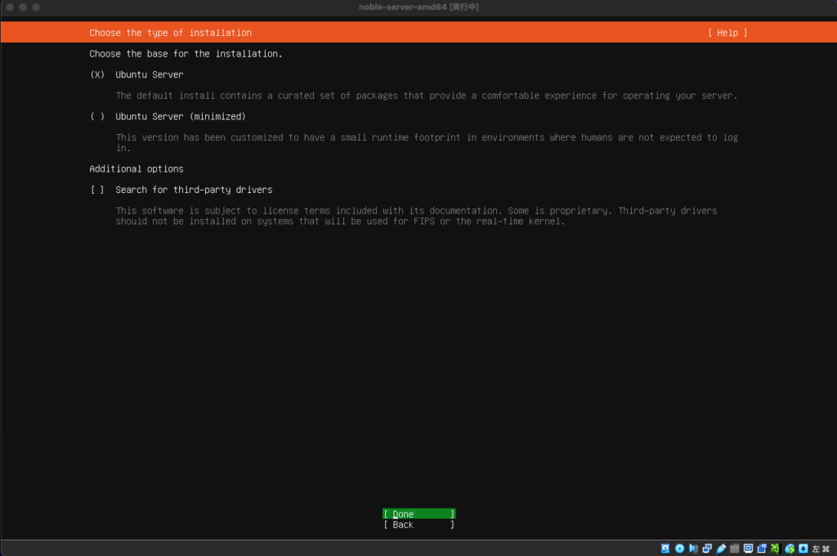Click the green zoom window button

pos(36,7)
